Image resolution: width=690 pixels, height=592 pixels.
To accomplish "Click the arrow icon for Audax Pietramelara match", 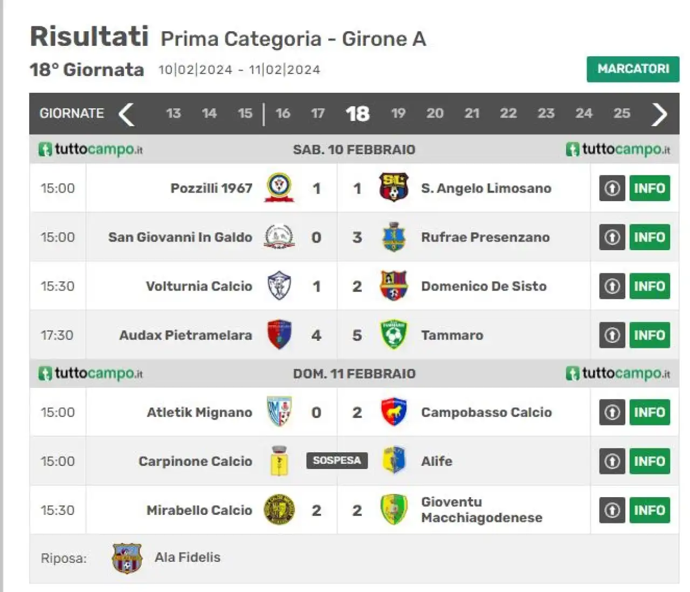I will (x=612, y=335).
